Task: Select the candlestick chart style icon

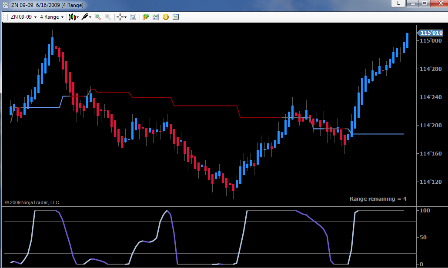Action: 72,17
